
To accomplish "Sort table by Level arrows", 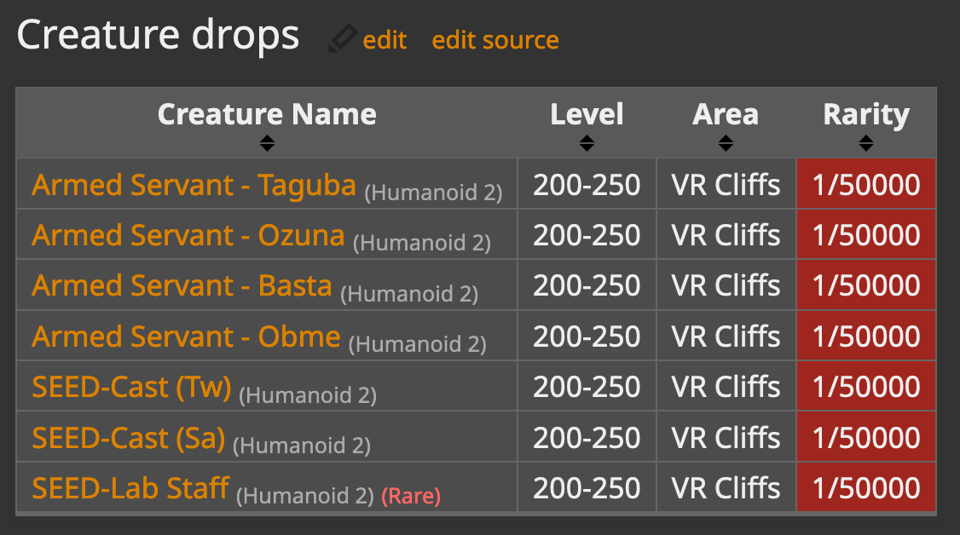I will 587,143.
